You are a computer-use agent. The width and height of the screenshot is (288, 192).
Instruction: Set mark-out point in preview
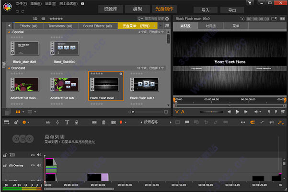[x=276, y=112]
